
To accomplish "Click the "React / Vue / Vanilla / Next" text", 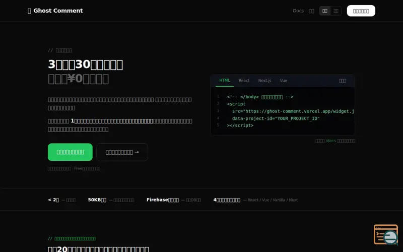I will (273, 200).
